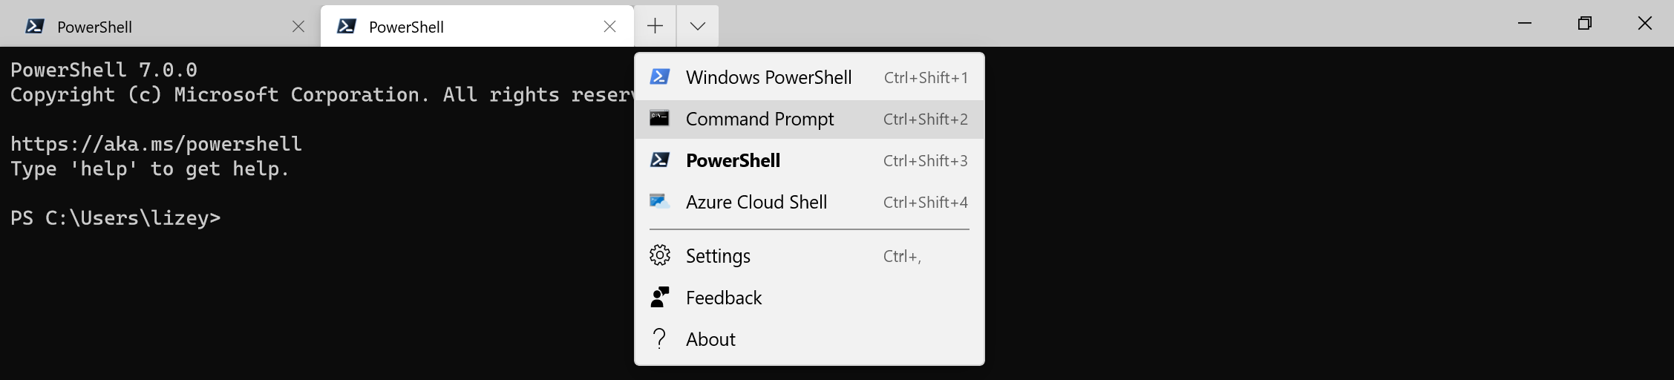The height and width of the screenshot is (380, 1674).
Task: Click the Settings gear icon
Action: pyautogui.click(x=660, y=256)
